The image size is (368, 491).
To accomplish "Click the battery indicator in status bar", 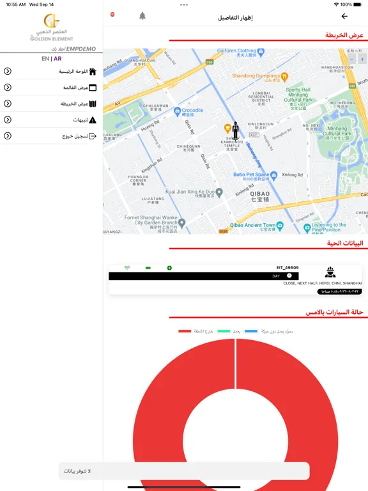I will tap(358, 4).
